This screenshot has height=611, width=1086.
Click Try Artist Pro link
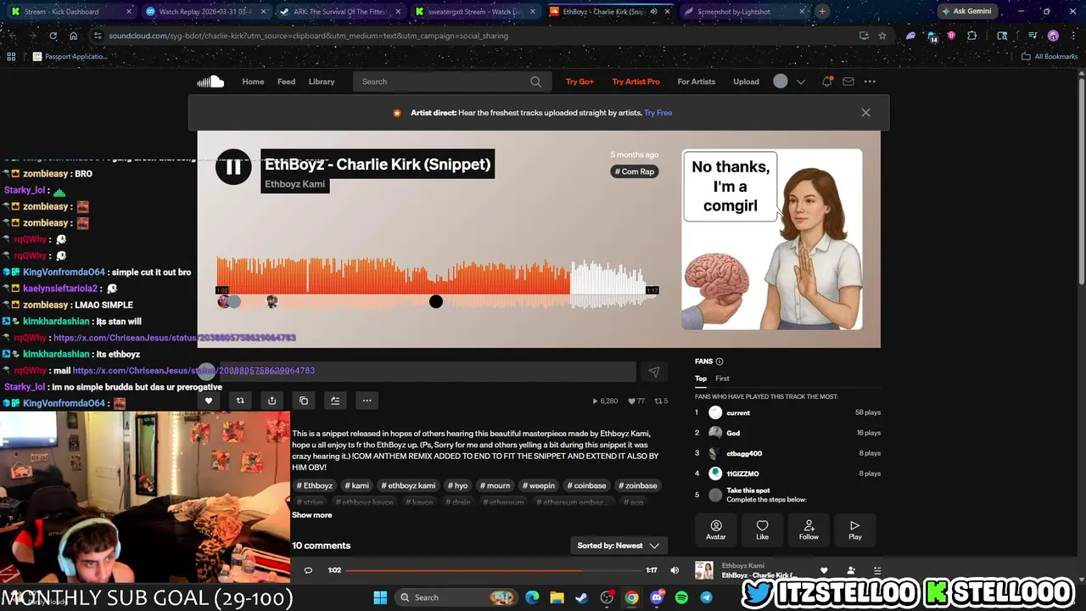635,81
